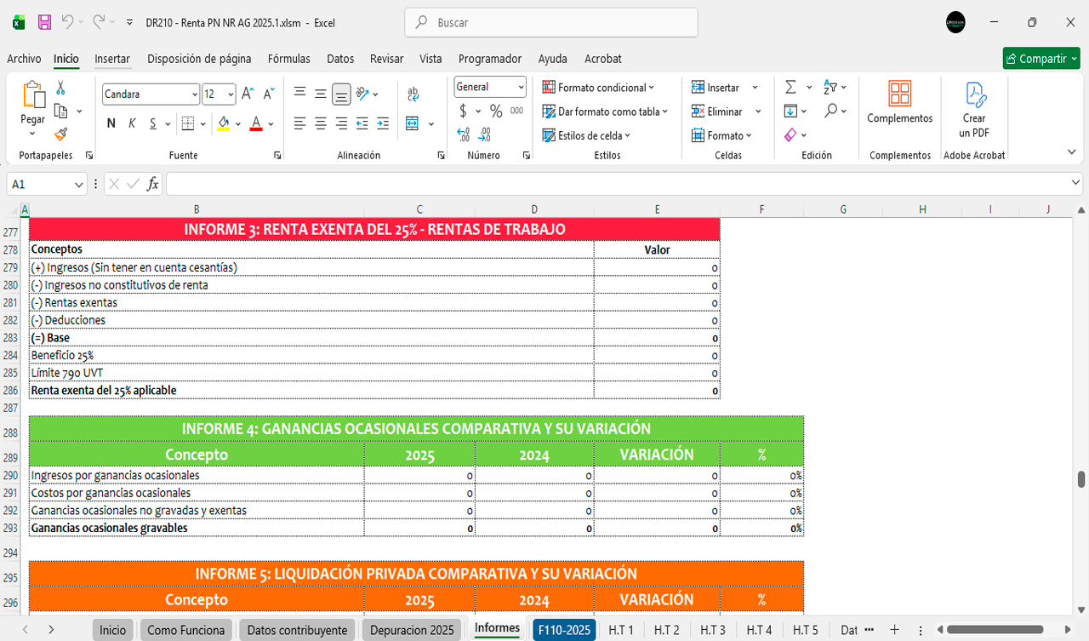This screenshot has width=1089, height=641.
Task: Click the wrap text icon
Action: point(413,94)
